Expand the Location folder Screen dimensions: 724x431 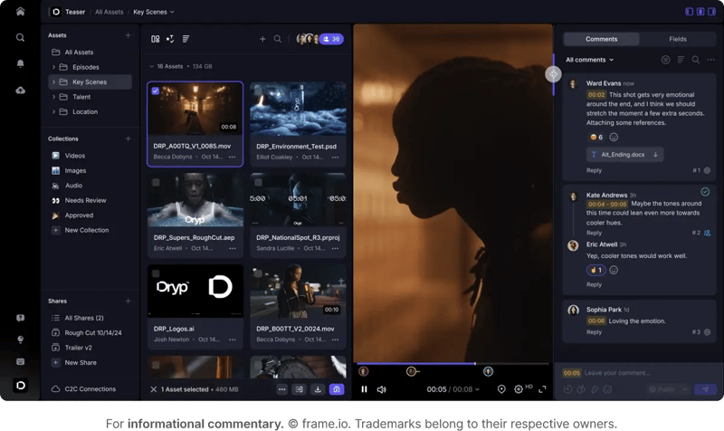tap(53, 111)
